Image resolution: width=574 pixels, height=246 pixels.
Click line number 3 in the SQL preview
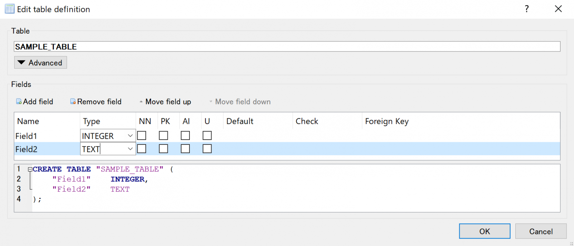(x=19, y=189)
